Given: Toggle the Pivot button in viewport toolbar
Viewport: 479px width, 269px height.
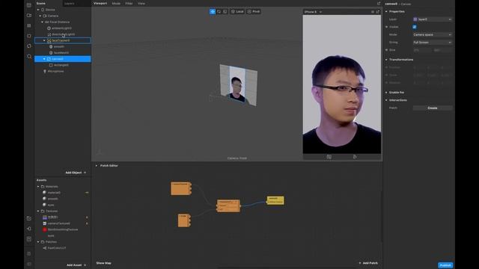Looking at the screenshot, I should 254,12.
